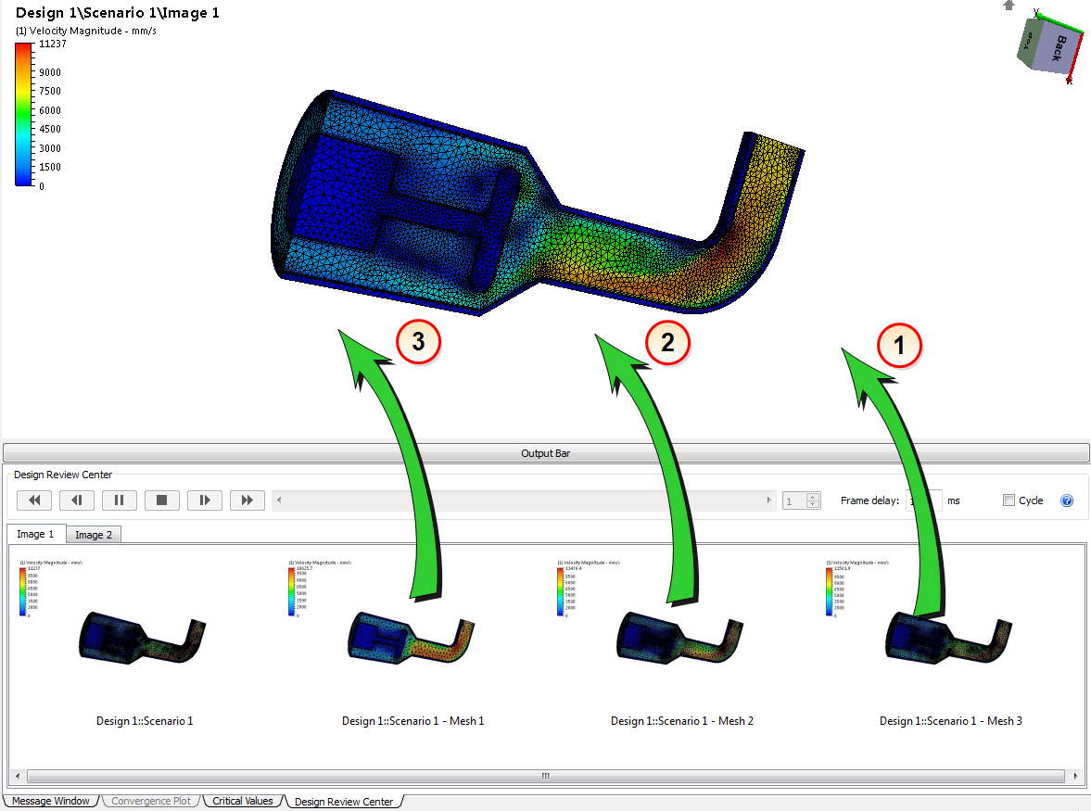Viewport: 1091px width, 811px height.
Task: Select the Scenario 1 - Mesh 2 thumbnail
Action: (681, 638)
